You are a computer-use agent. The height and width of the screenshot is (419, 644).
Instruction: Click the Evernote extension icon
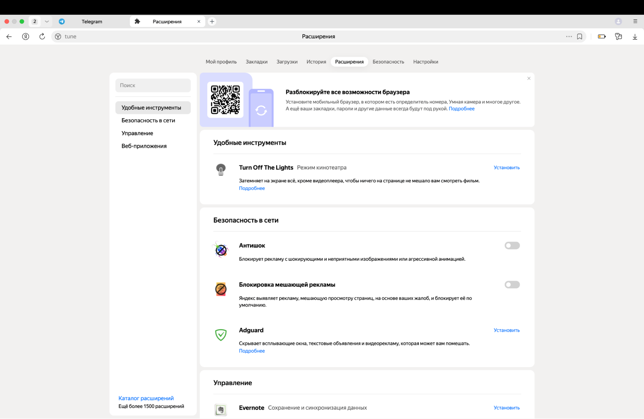[221, 410]
